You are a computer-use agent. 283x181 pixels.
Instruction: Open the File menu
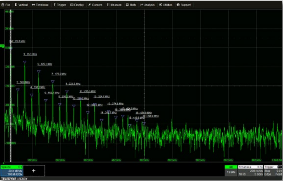tap(6, 5)
